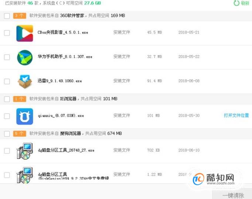This screenshot has width=252, height=199.
Task: Check the 搜狗浏览器 group checkbox
Action: [7, 134]
